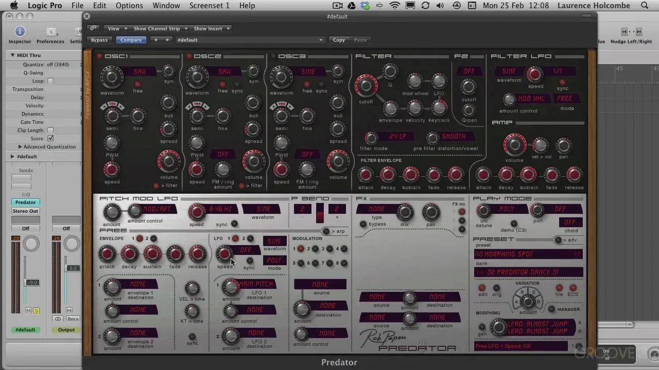659x370 pixels.
Task: Click the Output channel volume fader
Action: click(x=72, y=268)
